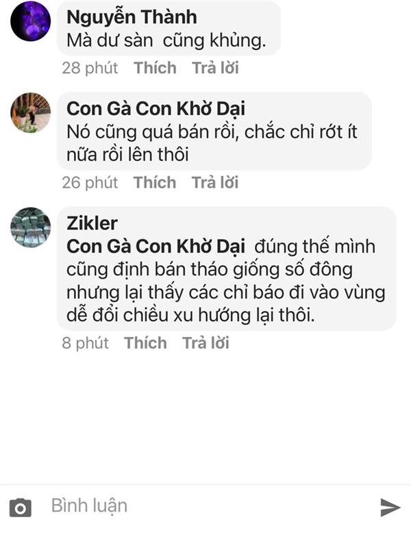
Task: Send comment with the paper plane icon
Action: point(390,508)
